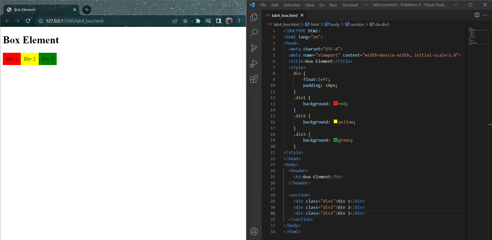Click the Accounts icon in the activity bar
Screen dimensions: 492x240
coord(254,231)
